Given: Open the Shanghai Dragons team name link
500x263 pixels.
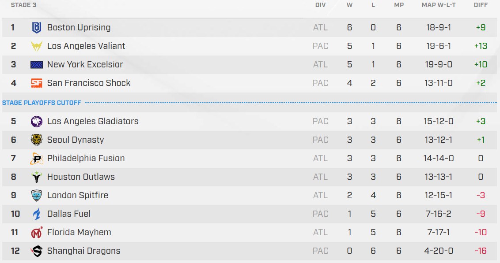Looking at the screenshot, I should [83, 251].
